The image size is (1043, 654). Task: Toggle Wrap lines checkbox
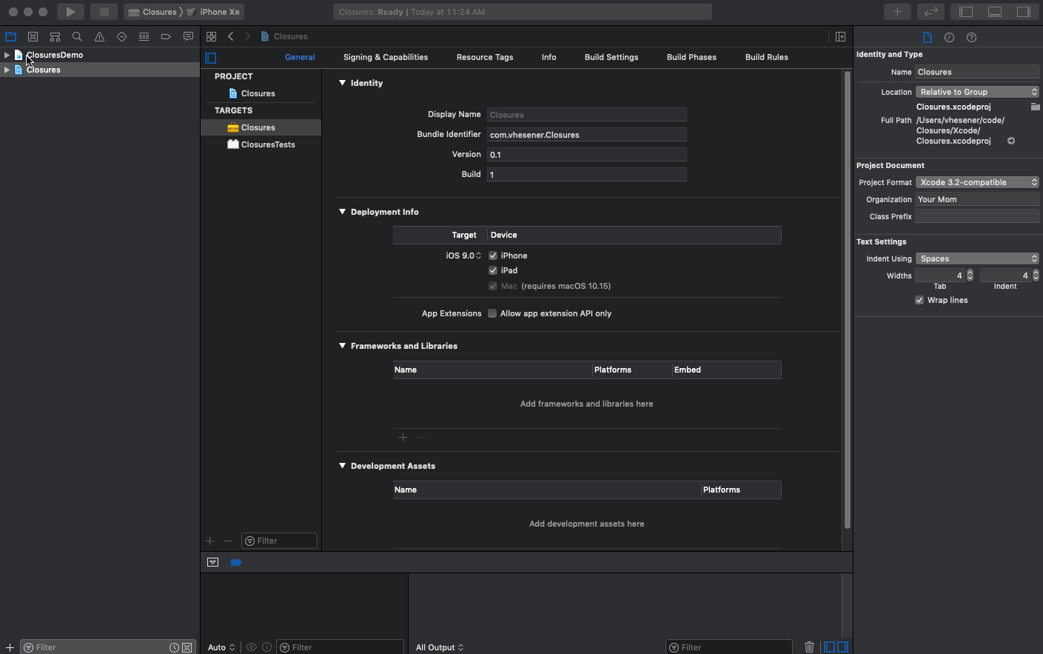[x=919, y=300]
